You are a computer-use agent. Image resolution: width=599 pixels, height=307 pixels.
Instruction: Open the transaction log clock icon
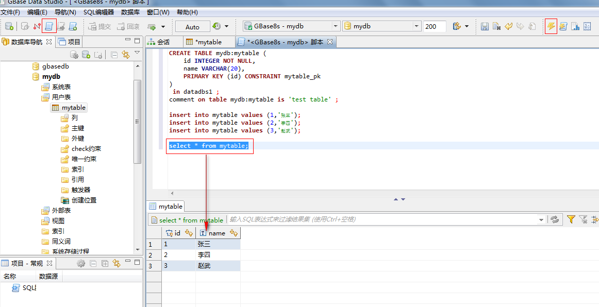pos(217,26)
